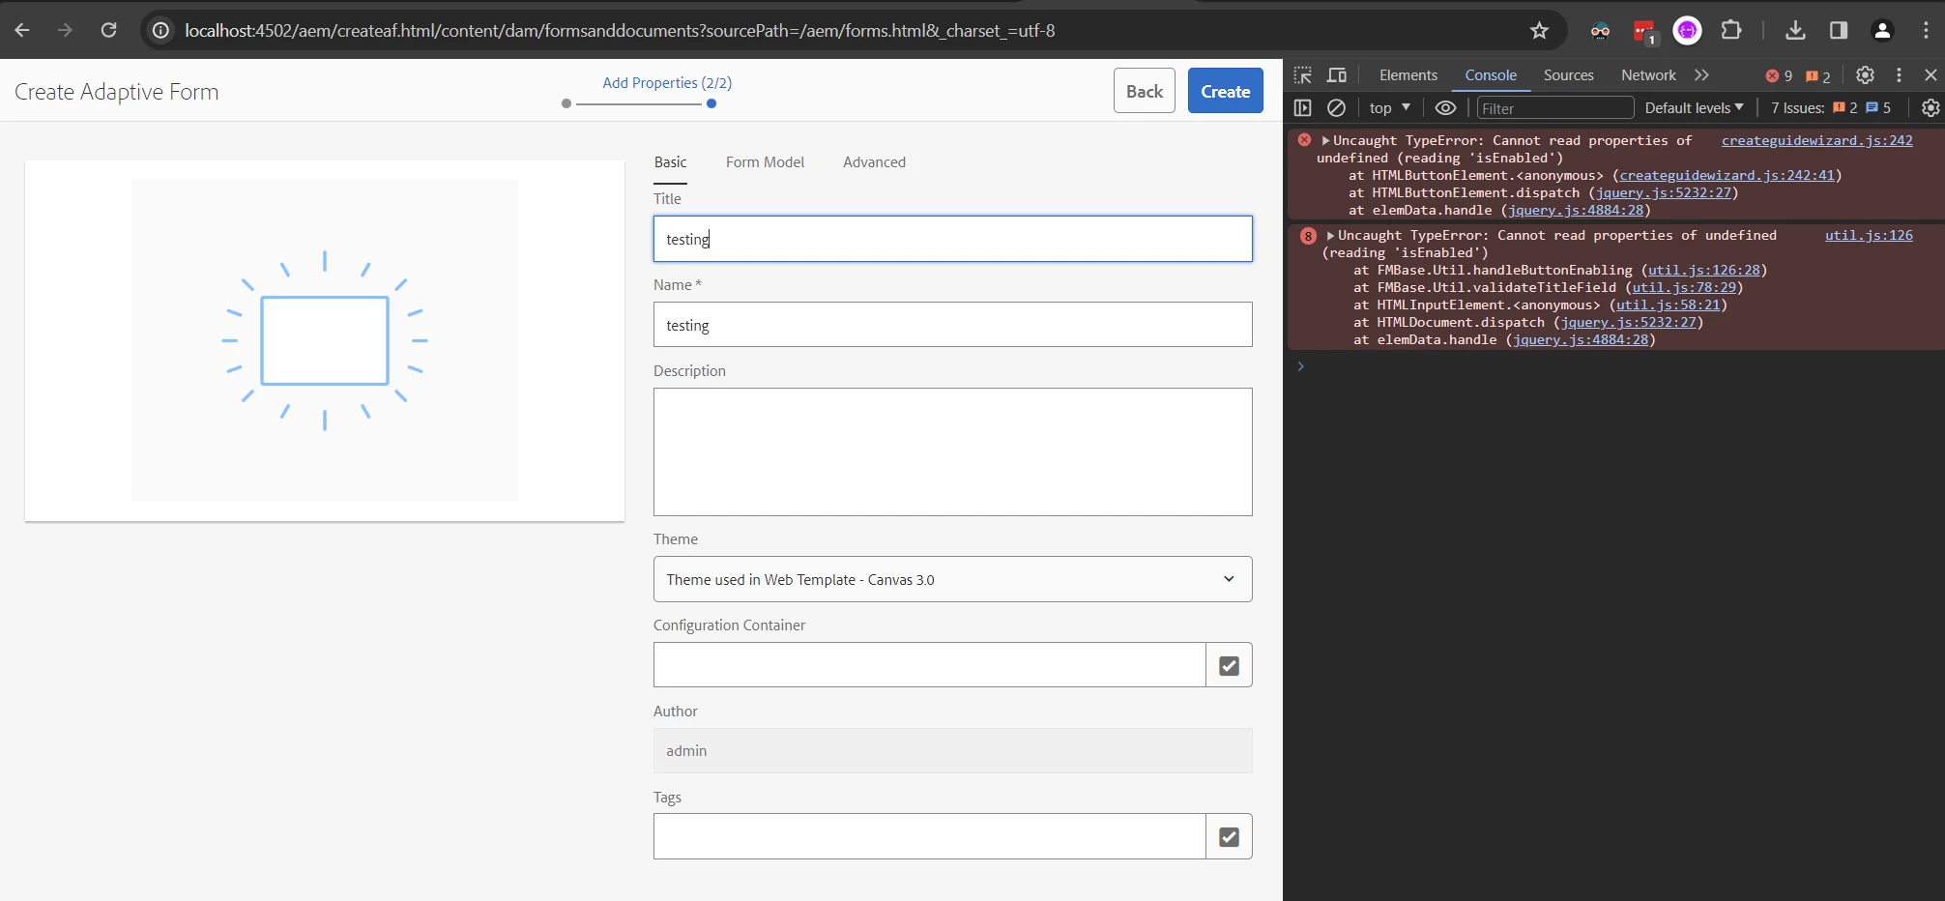Image resolution: width=1945 pixels, height=901 pixels.
Task: Switch to the Form Model tab
Action: (x=765, y=161)
